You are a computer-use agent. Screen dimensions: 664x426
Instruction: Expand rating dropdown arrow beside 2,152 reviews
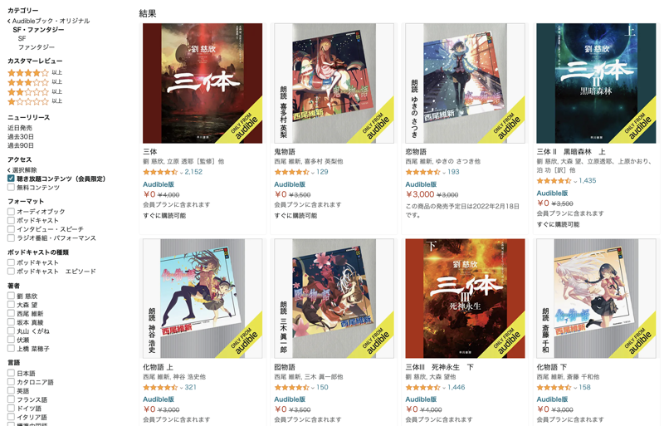tap(181, 173)
